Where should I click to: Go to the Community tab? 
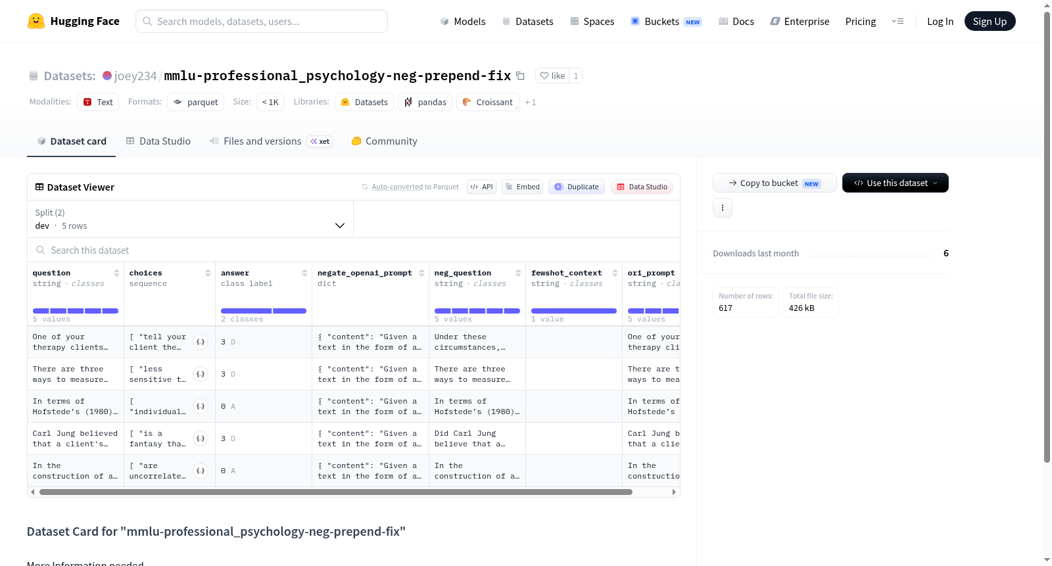click(384, 141)
